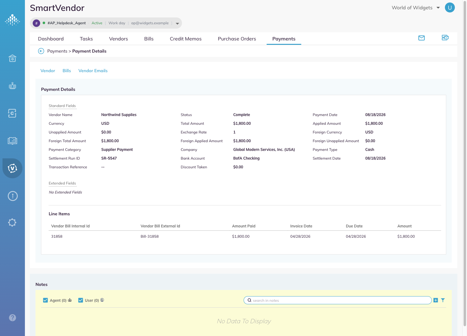The height and width of the screenshot is (336, 467).
Task: Click the Vendor Bill External Id header
Action: [x=160, y=226]
